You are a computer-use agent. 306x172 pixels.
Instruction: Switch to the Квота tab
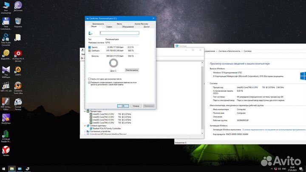(119, 24)
